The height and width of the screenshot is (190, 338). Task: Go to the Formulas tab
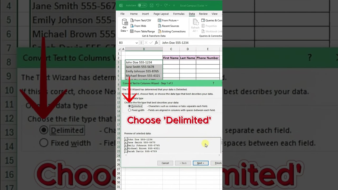point(179,14)
